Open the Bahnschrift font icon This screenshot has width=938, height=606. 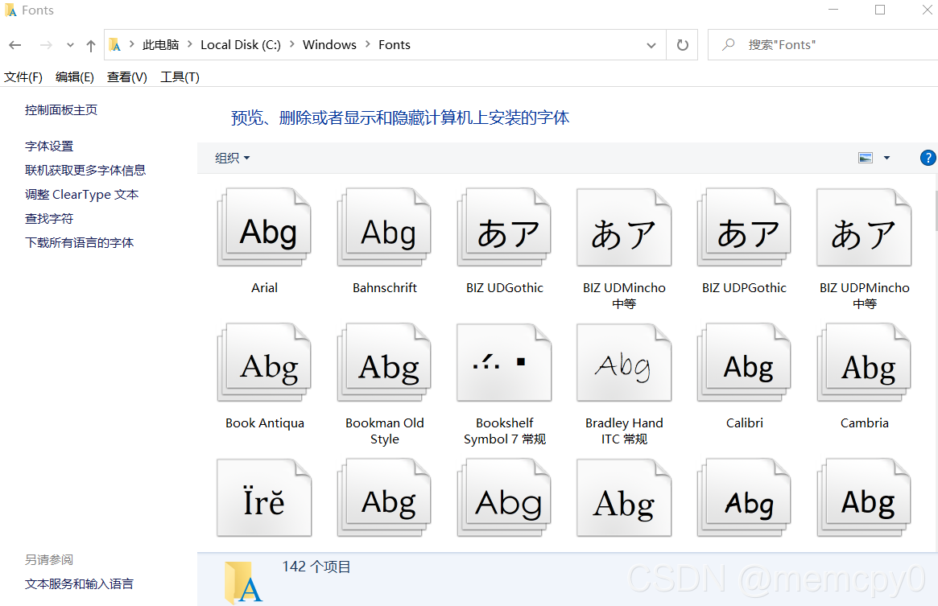pyautogui.click(x=385, y=227)
